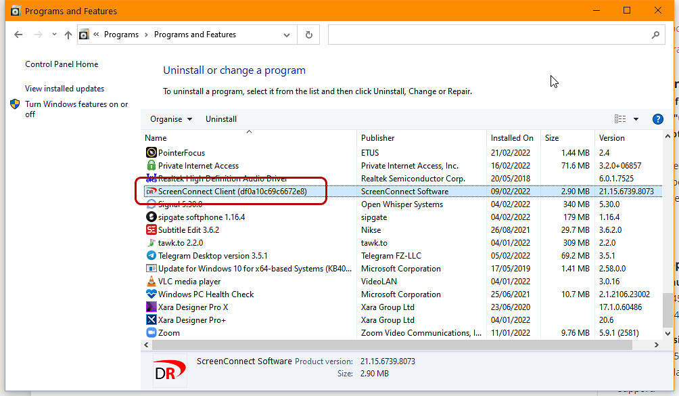The height and width of the screenshot is (396, 679).
Task: Click the vertical scrollbar down arrow
Action: pyautogui.click(x=668, y=334)
